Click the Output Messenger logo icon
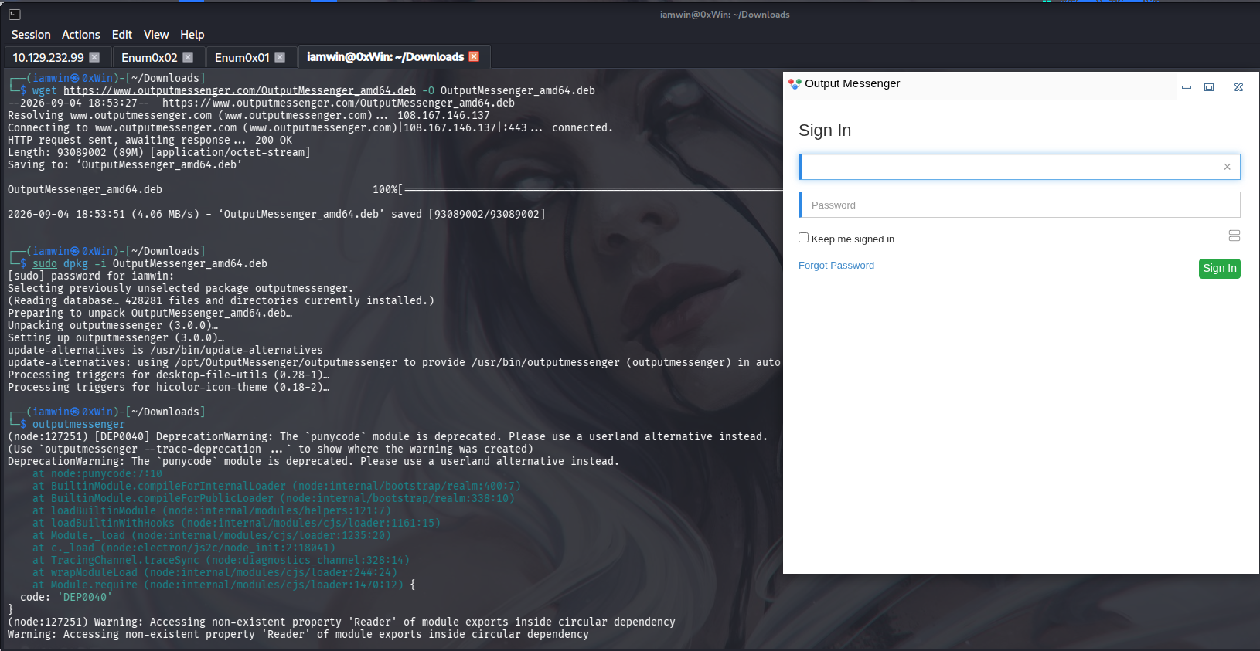This screenshot has width=1260, height=651. [x=795, y=83]
